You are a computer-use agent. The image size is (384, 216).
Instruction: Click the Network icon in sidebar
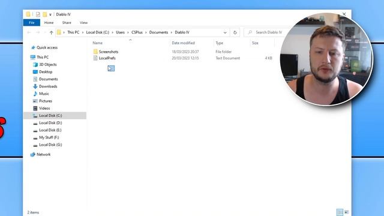tap(33, 155)
